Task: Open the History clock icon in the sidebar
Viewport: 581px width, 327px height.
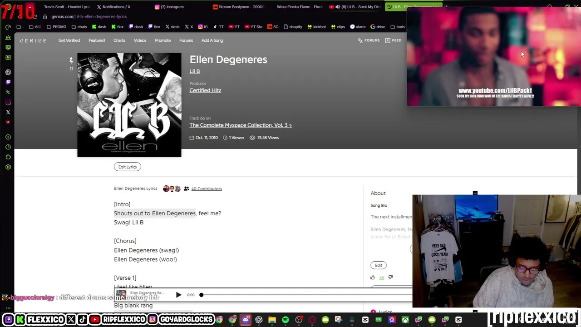Action: (x=8, y=147)
